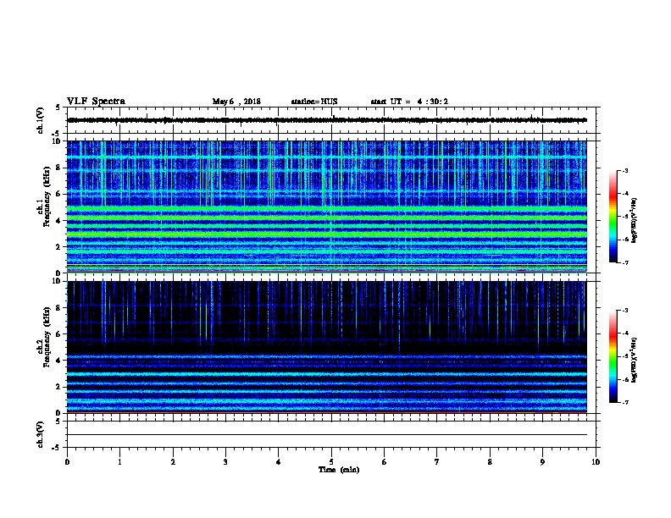Click the "-7" label on ch.2 color scale
The image size is (671, 518).
tap(624, 402)
